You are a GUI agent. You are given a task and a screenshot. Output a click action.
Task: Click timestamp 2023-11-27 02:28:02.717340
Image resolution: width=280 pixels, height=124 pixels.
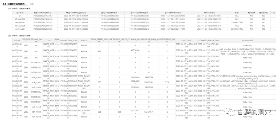click(173, 29)
